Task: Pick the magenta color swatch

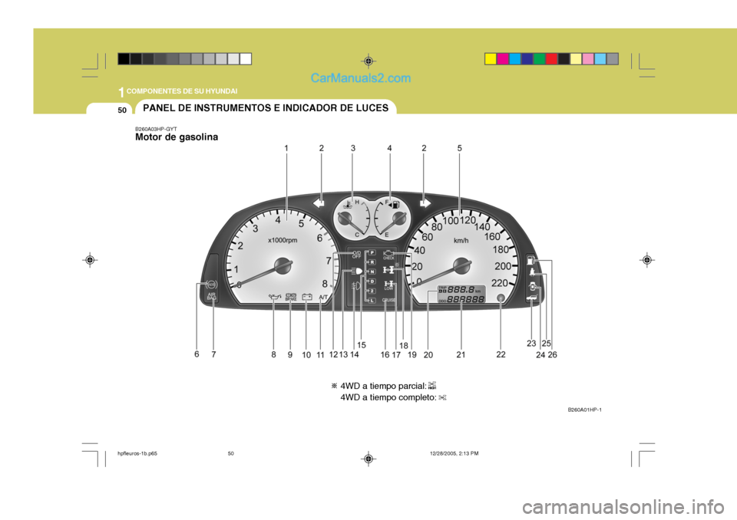Action: 503,59
